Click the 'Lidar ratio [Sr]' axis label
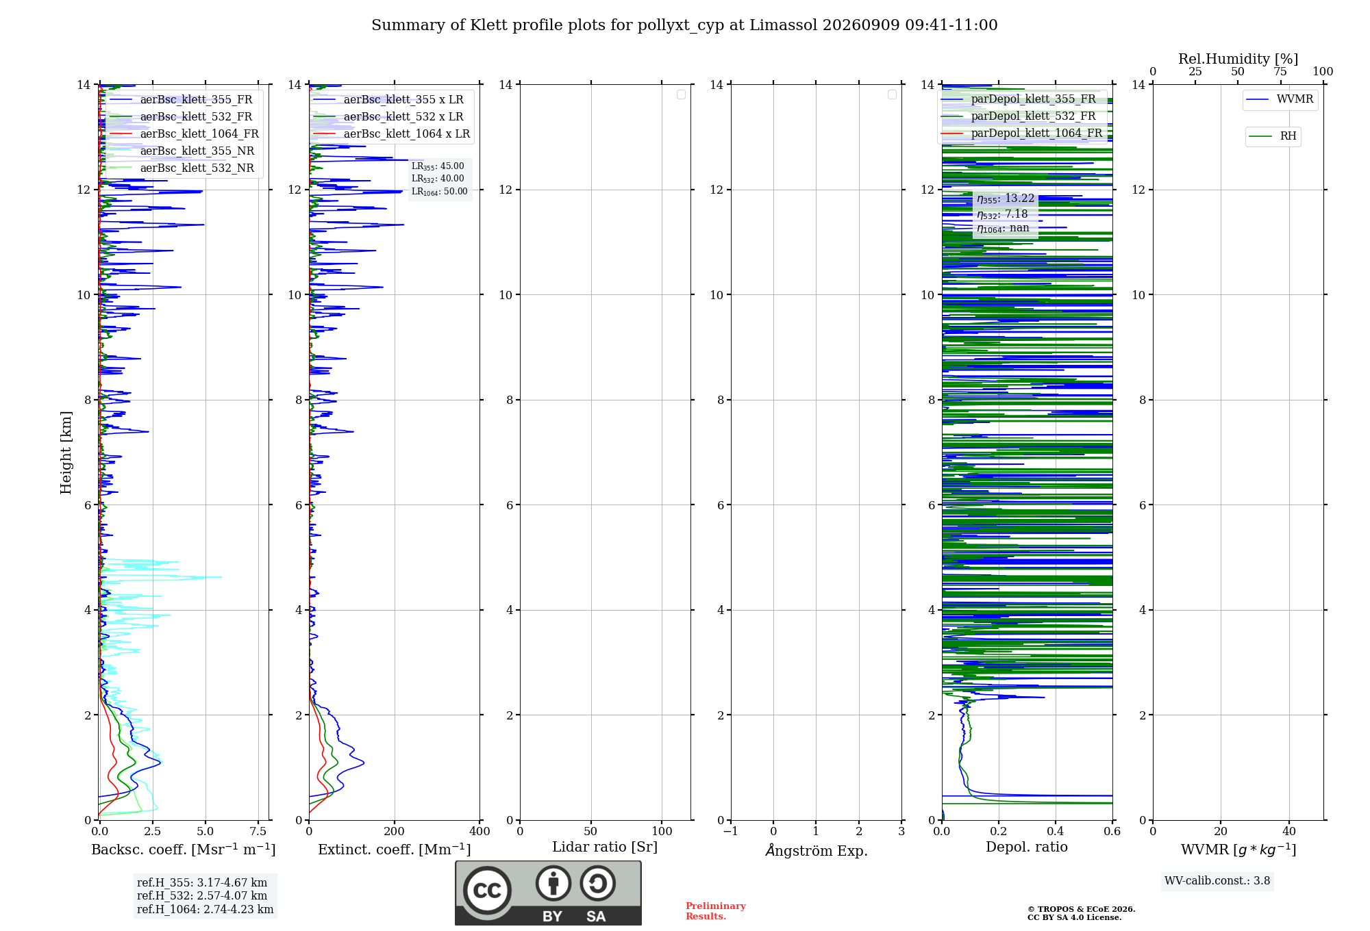This screenshot has width=1370, height=931. pyautogui.click(x=605, y=847)
